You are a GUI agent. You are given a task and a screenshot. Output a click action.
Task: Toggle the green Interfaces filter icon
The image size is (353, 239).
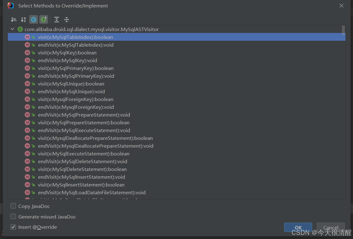[44, 19]
